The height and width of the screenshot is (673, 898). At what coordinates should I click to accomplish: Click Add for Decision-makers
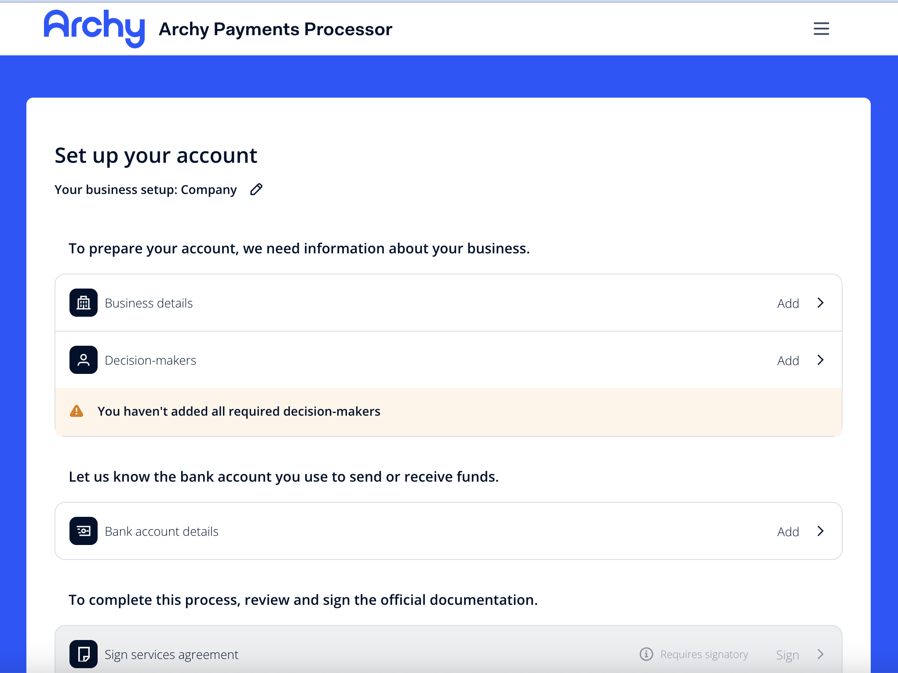(x=788, y=361)
